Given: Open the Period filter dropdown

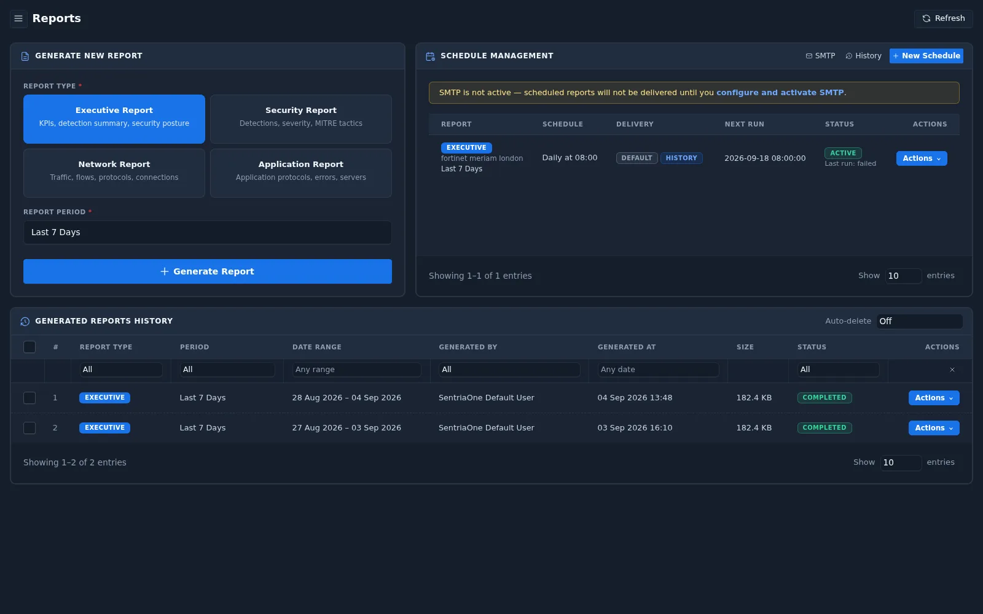Looking at the screenshot, I should [x=227, y=370].
